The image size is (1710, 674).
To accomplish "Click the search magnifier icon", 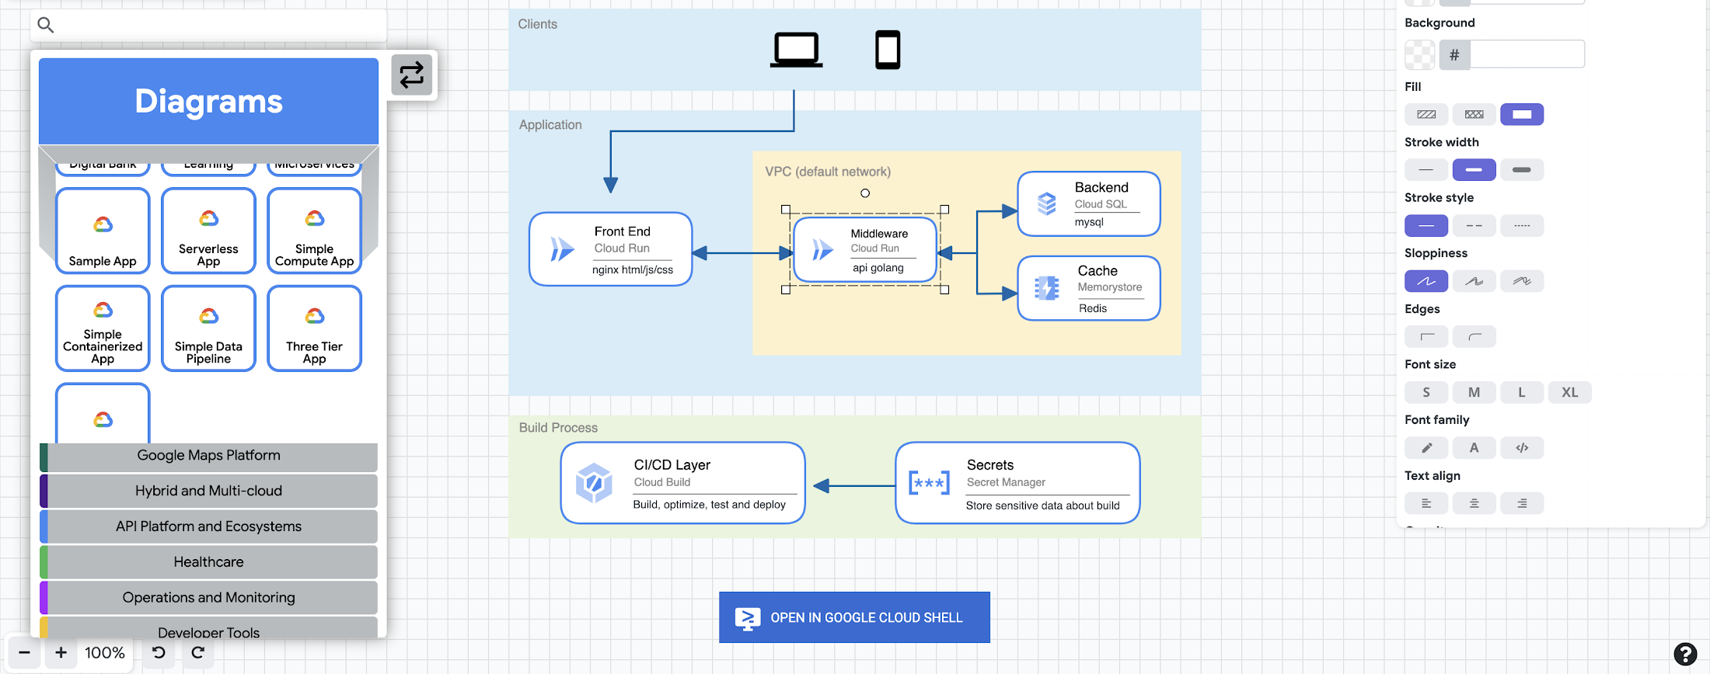I will coord(46,26).
